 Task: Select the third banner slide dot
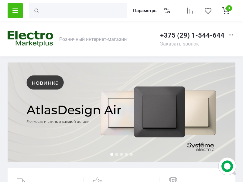click(122, 154)
